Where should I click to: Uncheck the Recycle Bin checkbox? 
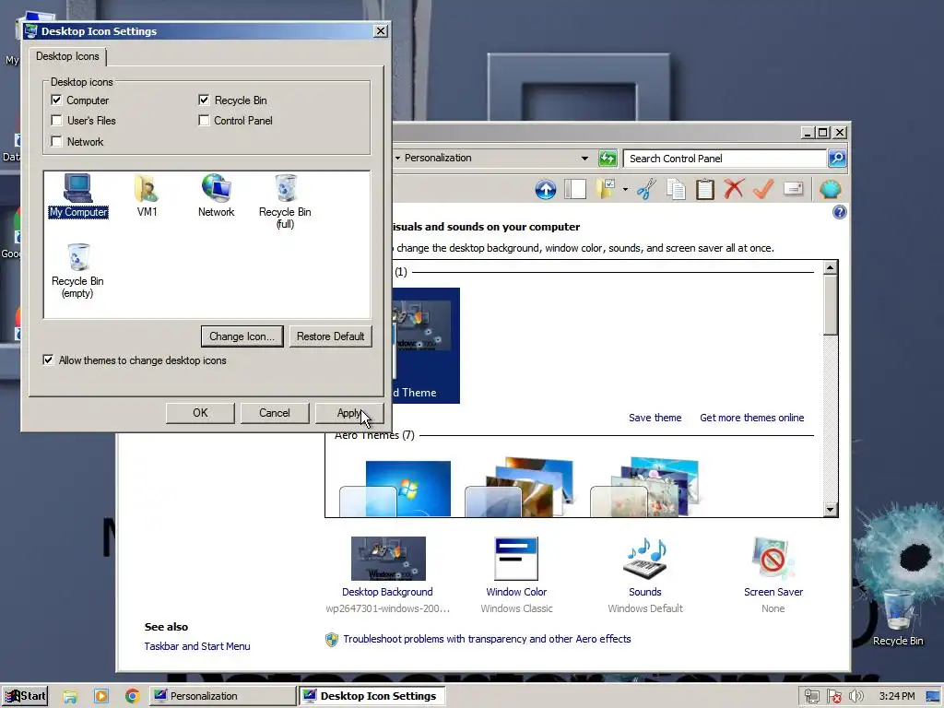click(x=204, y=100)
